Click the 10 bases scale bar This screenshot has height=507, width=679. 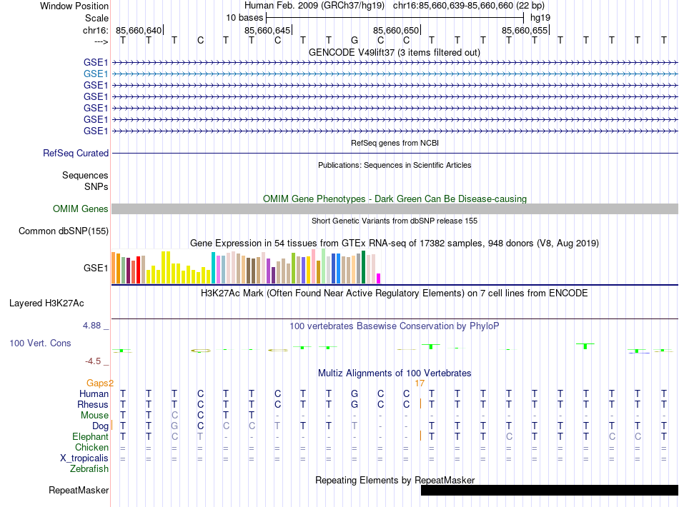pyautogui.click(x=395, y=17)
